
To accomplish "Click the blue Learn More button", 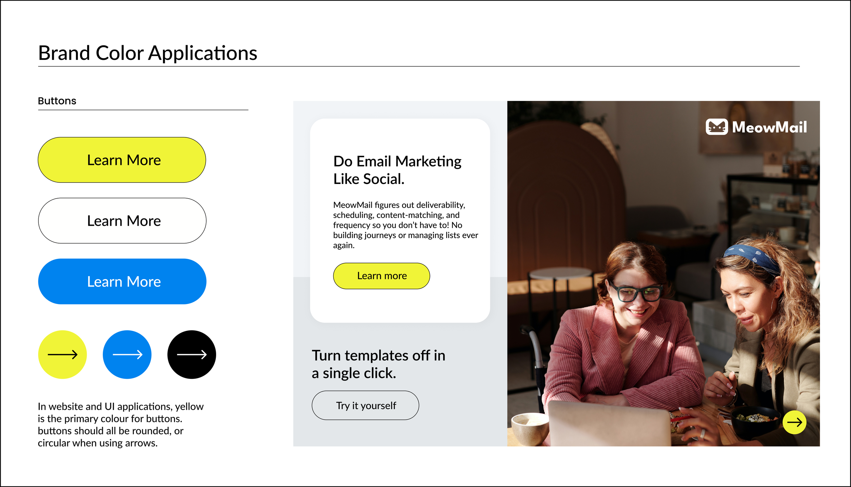I will click(122, 281).
